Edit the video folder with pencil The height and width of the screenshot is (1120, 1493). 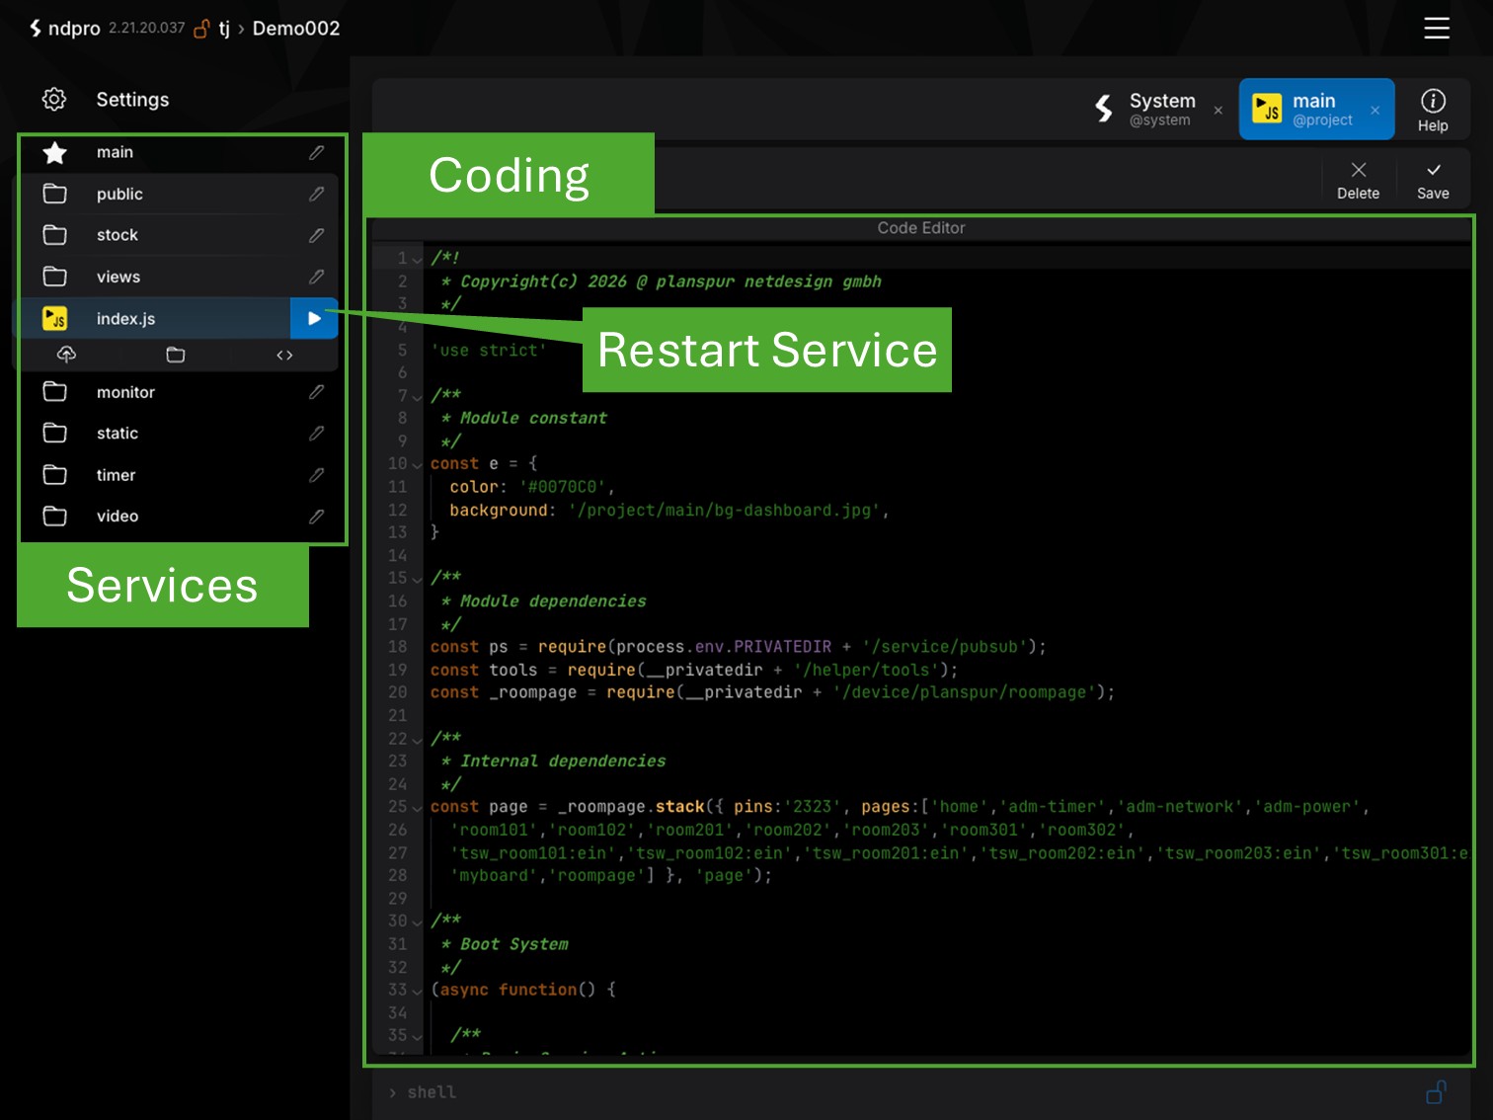[316, 516]
